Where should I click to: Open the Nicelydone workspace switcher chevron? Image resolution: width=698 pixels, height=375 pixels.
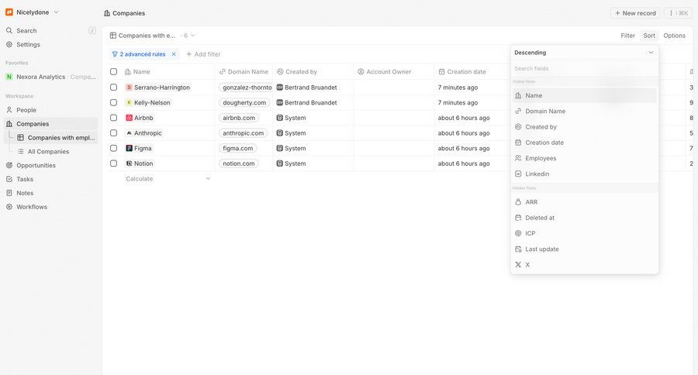(x=56, y=12)
